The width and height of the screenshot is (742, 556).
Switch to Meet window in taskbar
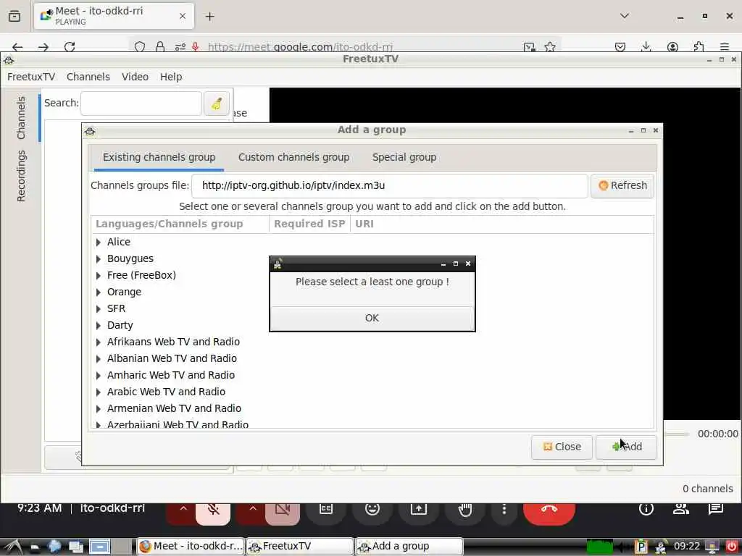point(191,546)
